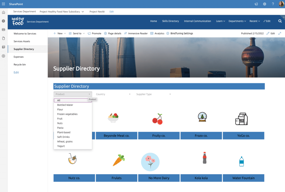Expand Project Healthy Food New Subsidiary menu
Viewport: 285px width, 192px height.
pyautogui.click(x=83, y=12)
